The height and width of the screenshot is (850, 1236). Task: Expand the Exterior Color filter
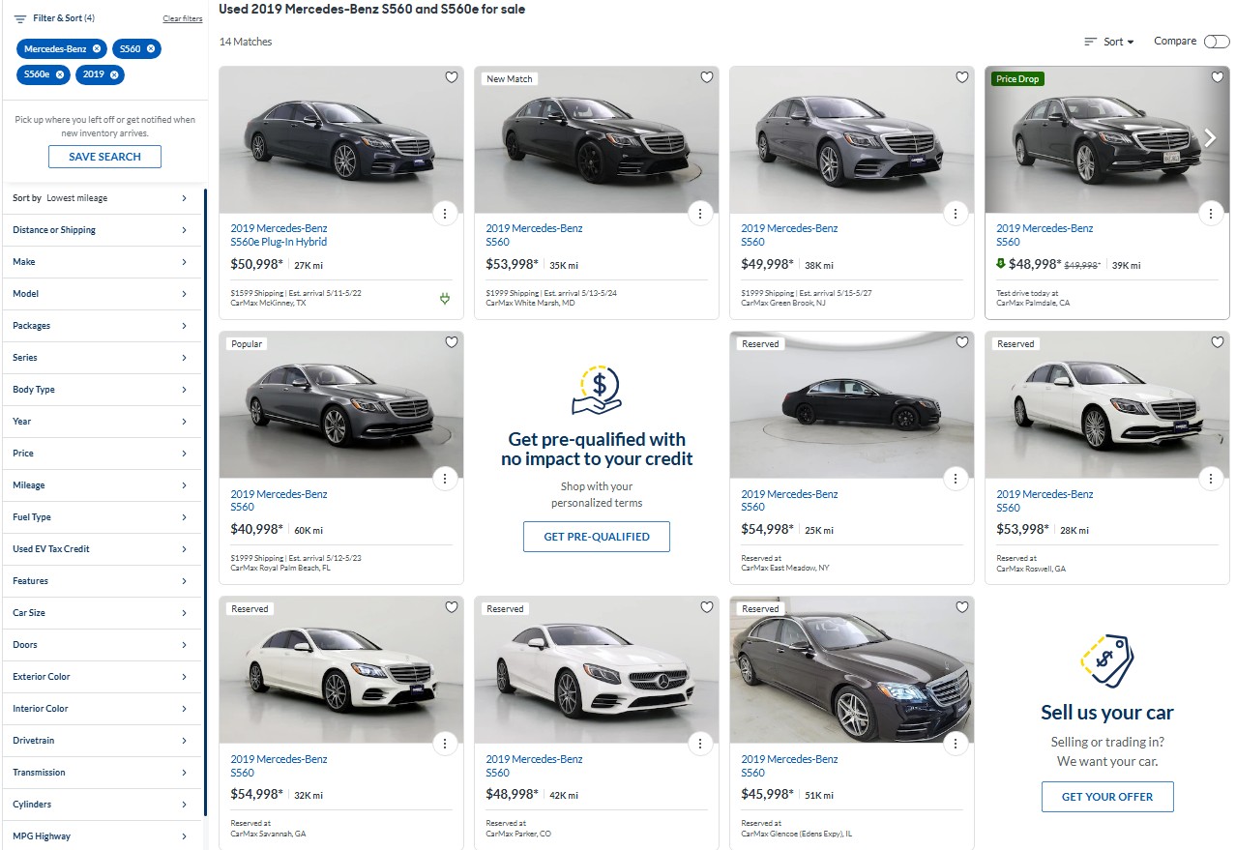click(102, 677)
